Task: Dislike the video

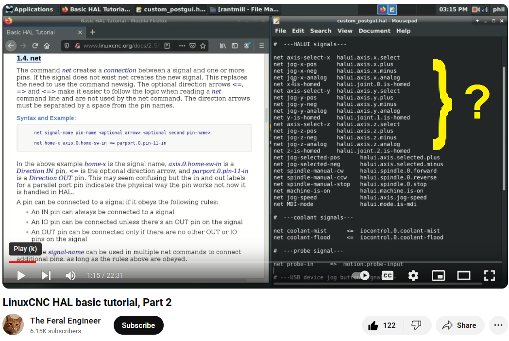Action: tap(417, 325)
